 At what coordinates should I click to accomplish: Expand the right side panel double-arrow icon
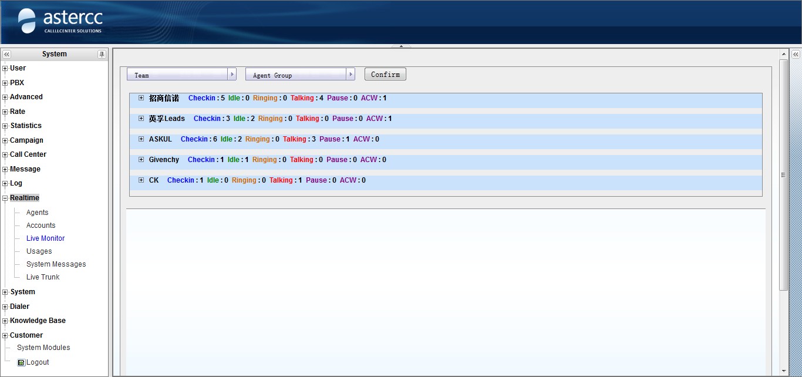point(796,54)
